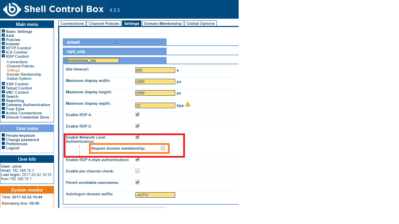Image resolution: width=399 pixels, height=224 pixels.
Task: Click the square bullet beside Four Eyes
Action: point(3,109)
